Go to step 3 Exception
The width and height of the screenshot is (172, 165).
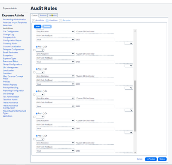point(65,20)
